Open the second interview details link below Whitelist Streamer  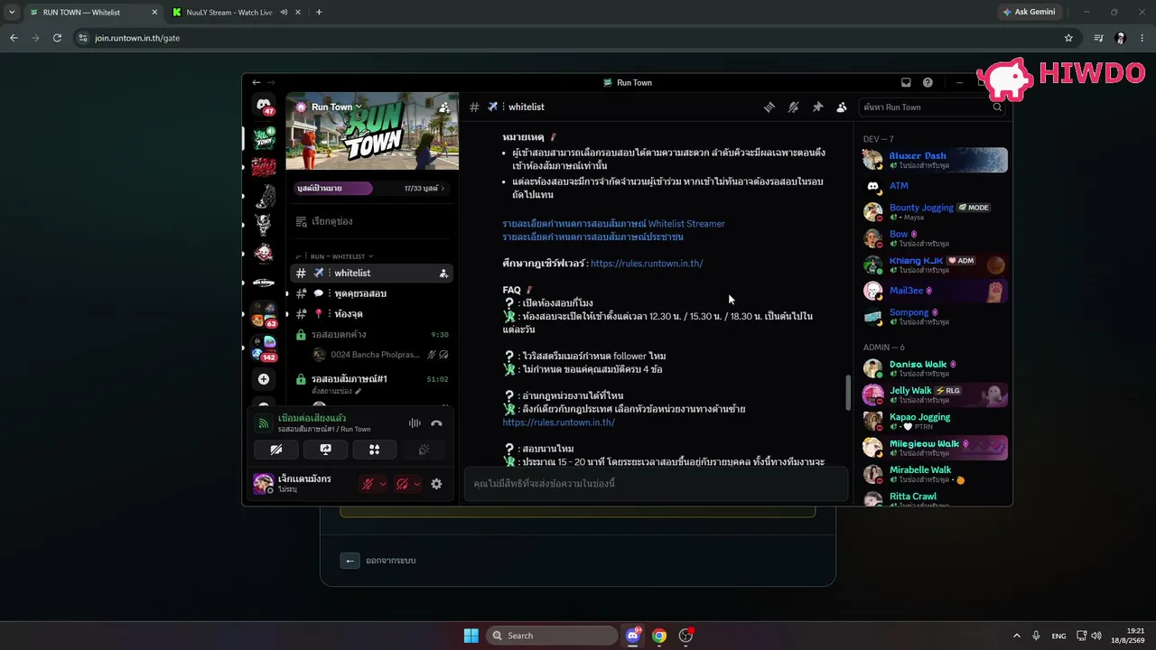coord(592,237)
